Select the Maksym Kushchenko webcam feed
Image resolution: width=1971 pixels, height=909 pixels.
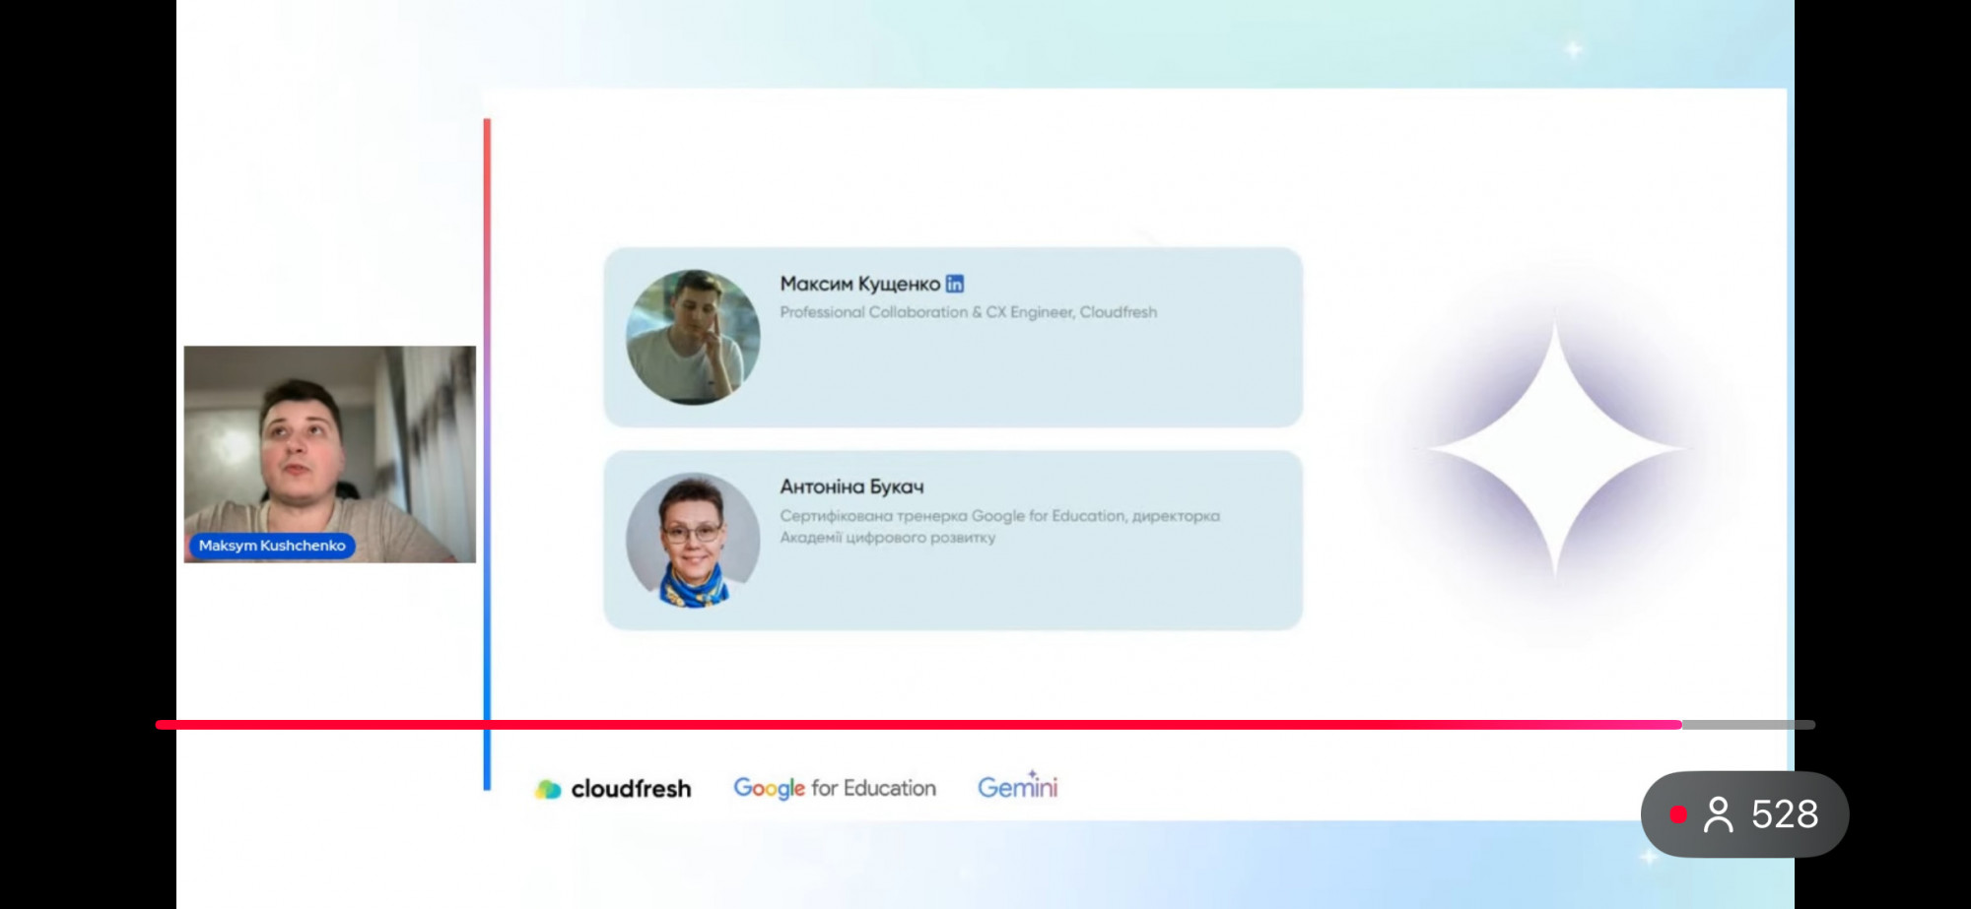(329, 454)
